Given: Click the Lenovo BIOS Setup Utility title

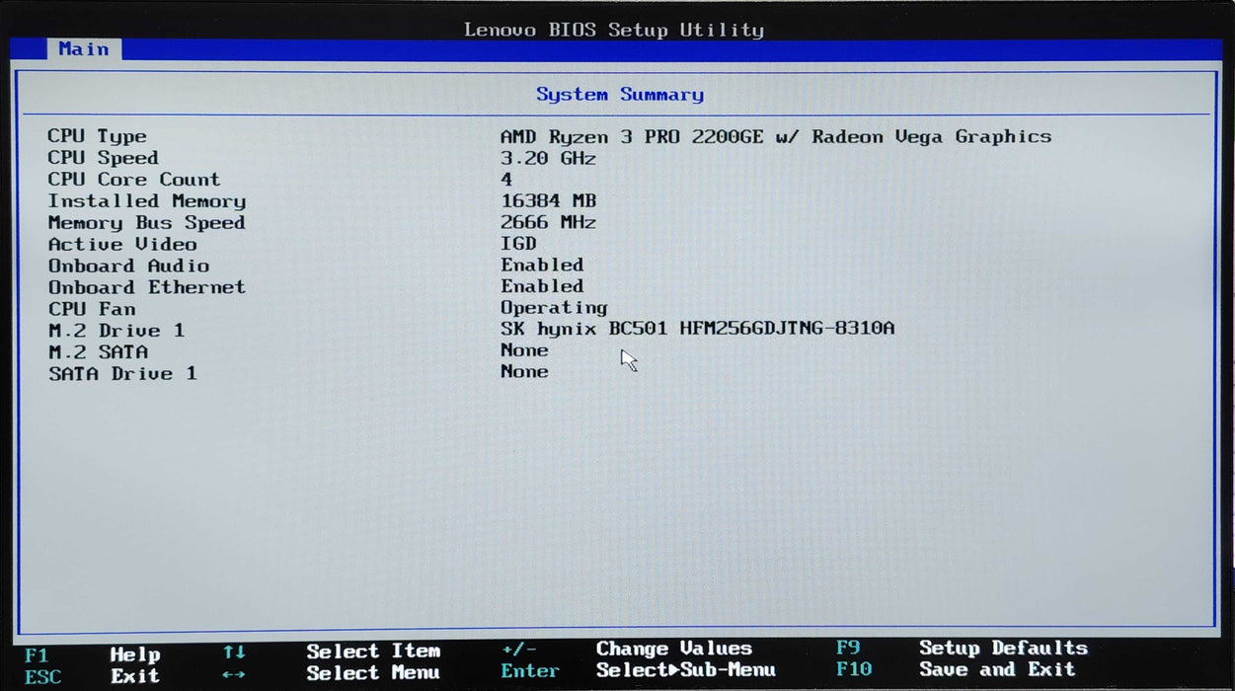Looking at the screenshot, I should (614, 30).
